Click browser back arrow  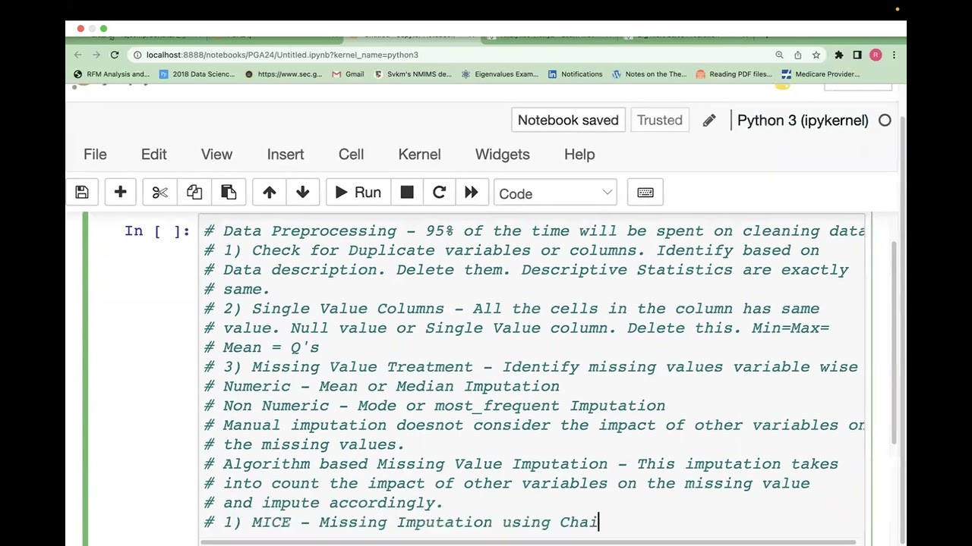click(77, 55)
